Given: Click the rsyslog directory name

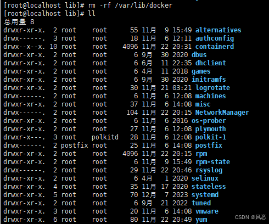Looking at the screenshot, I should point(209,170).
